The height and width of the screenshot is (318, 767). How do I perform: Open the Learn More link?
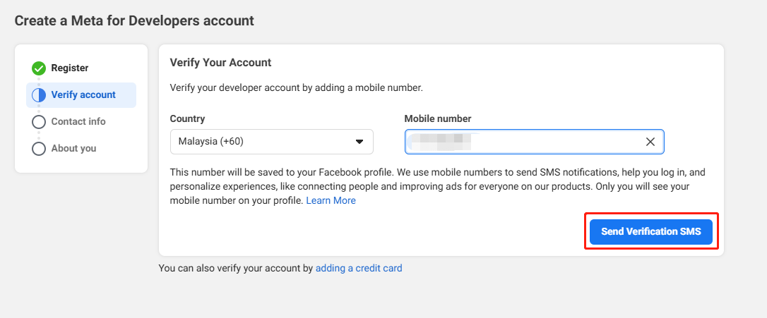(x=331, y=201)
